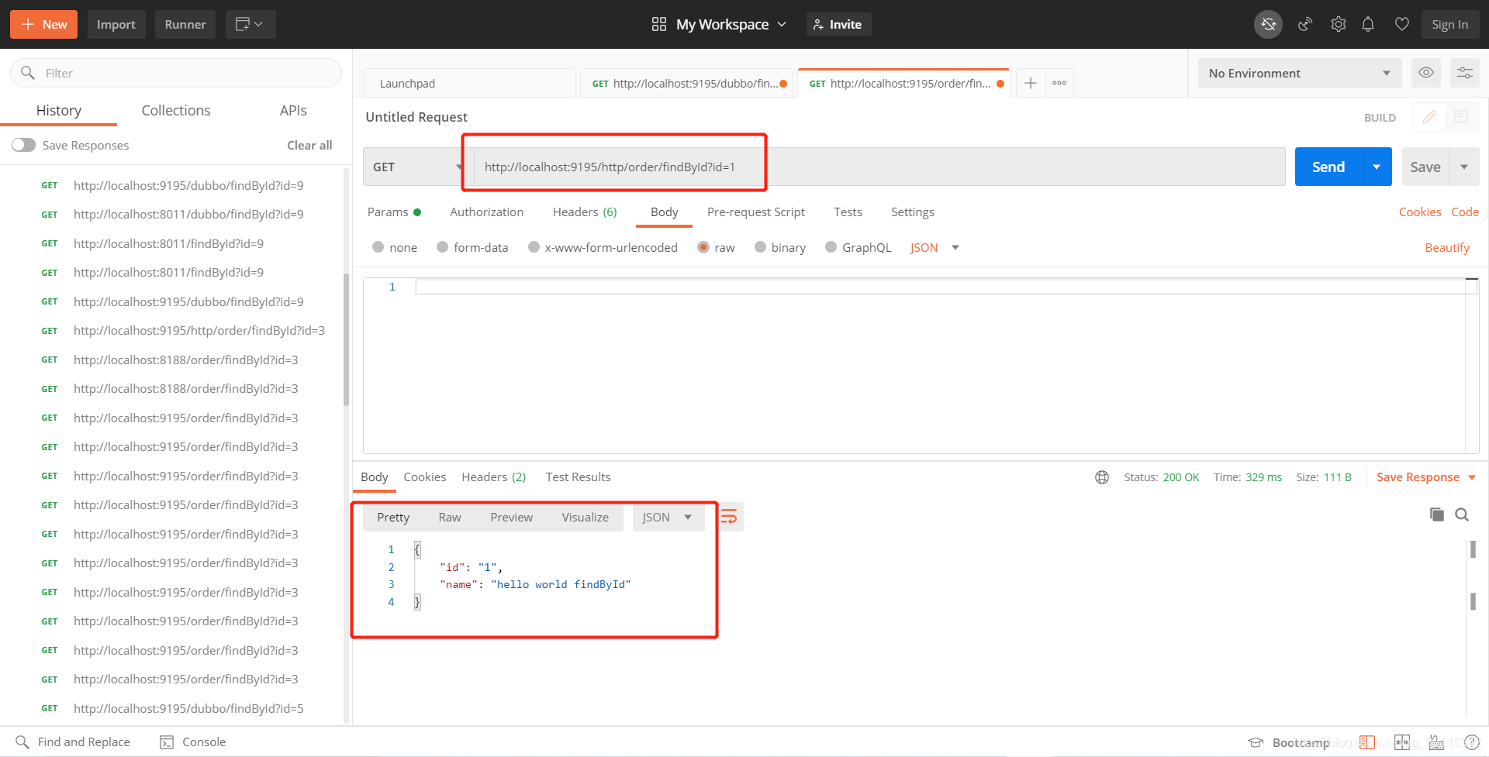
Task: Click the Import button
Action: coord(116,24)
